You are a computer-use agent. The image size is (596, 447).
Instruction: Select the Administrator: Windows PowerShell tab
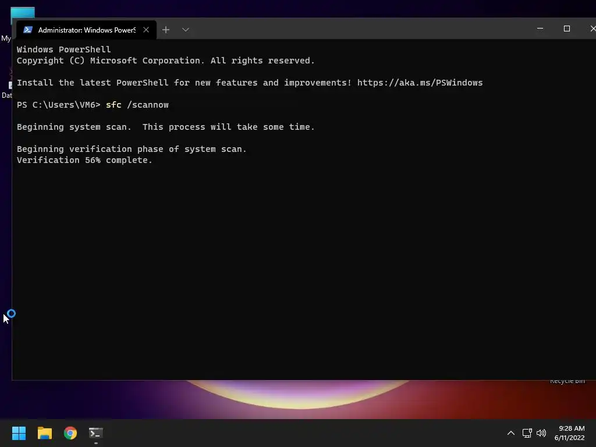point(86,30)
